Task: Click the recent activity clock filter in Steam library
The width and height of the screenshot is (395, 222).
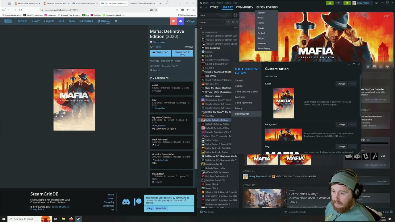Action: point(233,22)
